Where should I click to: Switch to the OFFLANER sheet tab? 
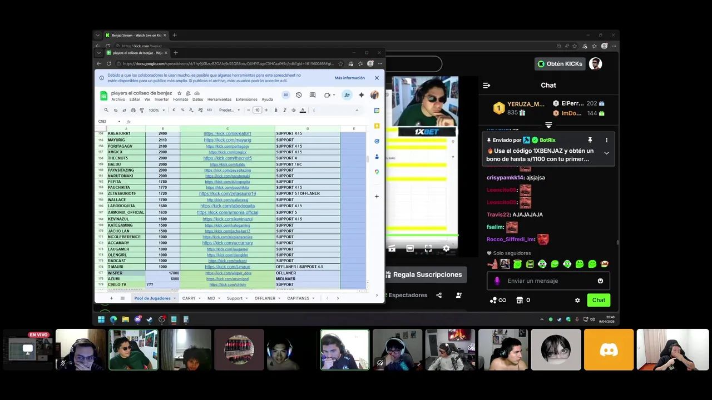coord(265,298)
